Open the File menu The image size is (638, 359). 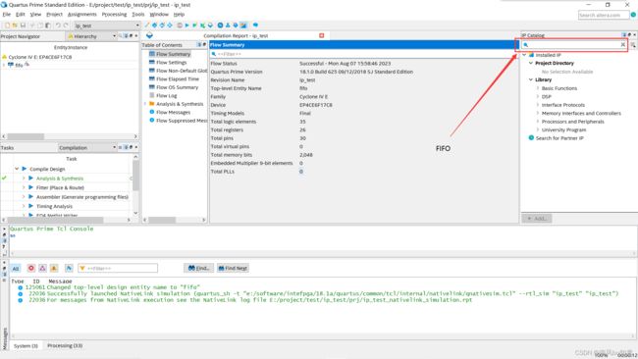click(x=7, y=15)
